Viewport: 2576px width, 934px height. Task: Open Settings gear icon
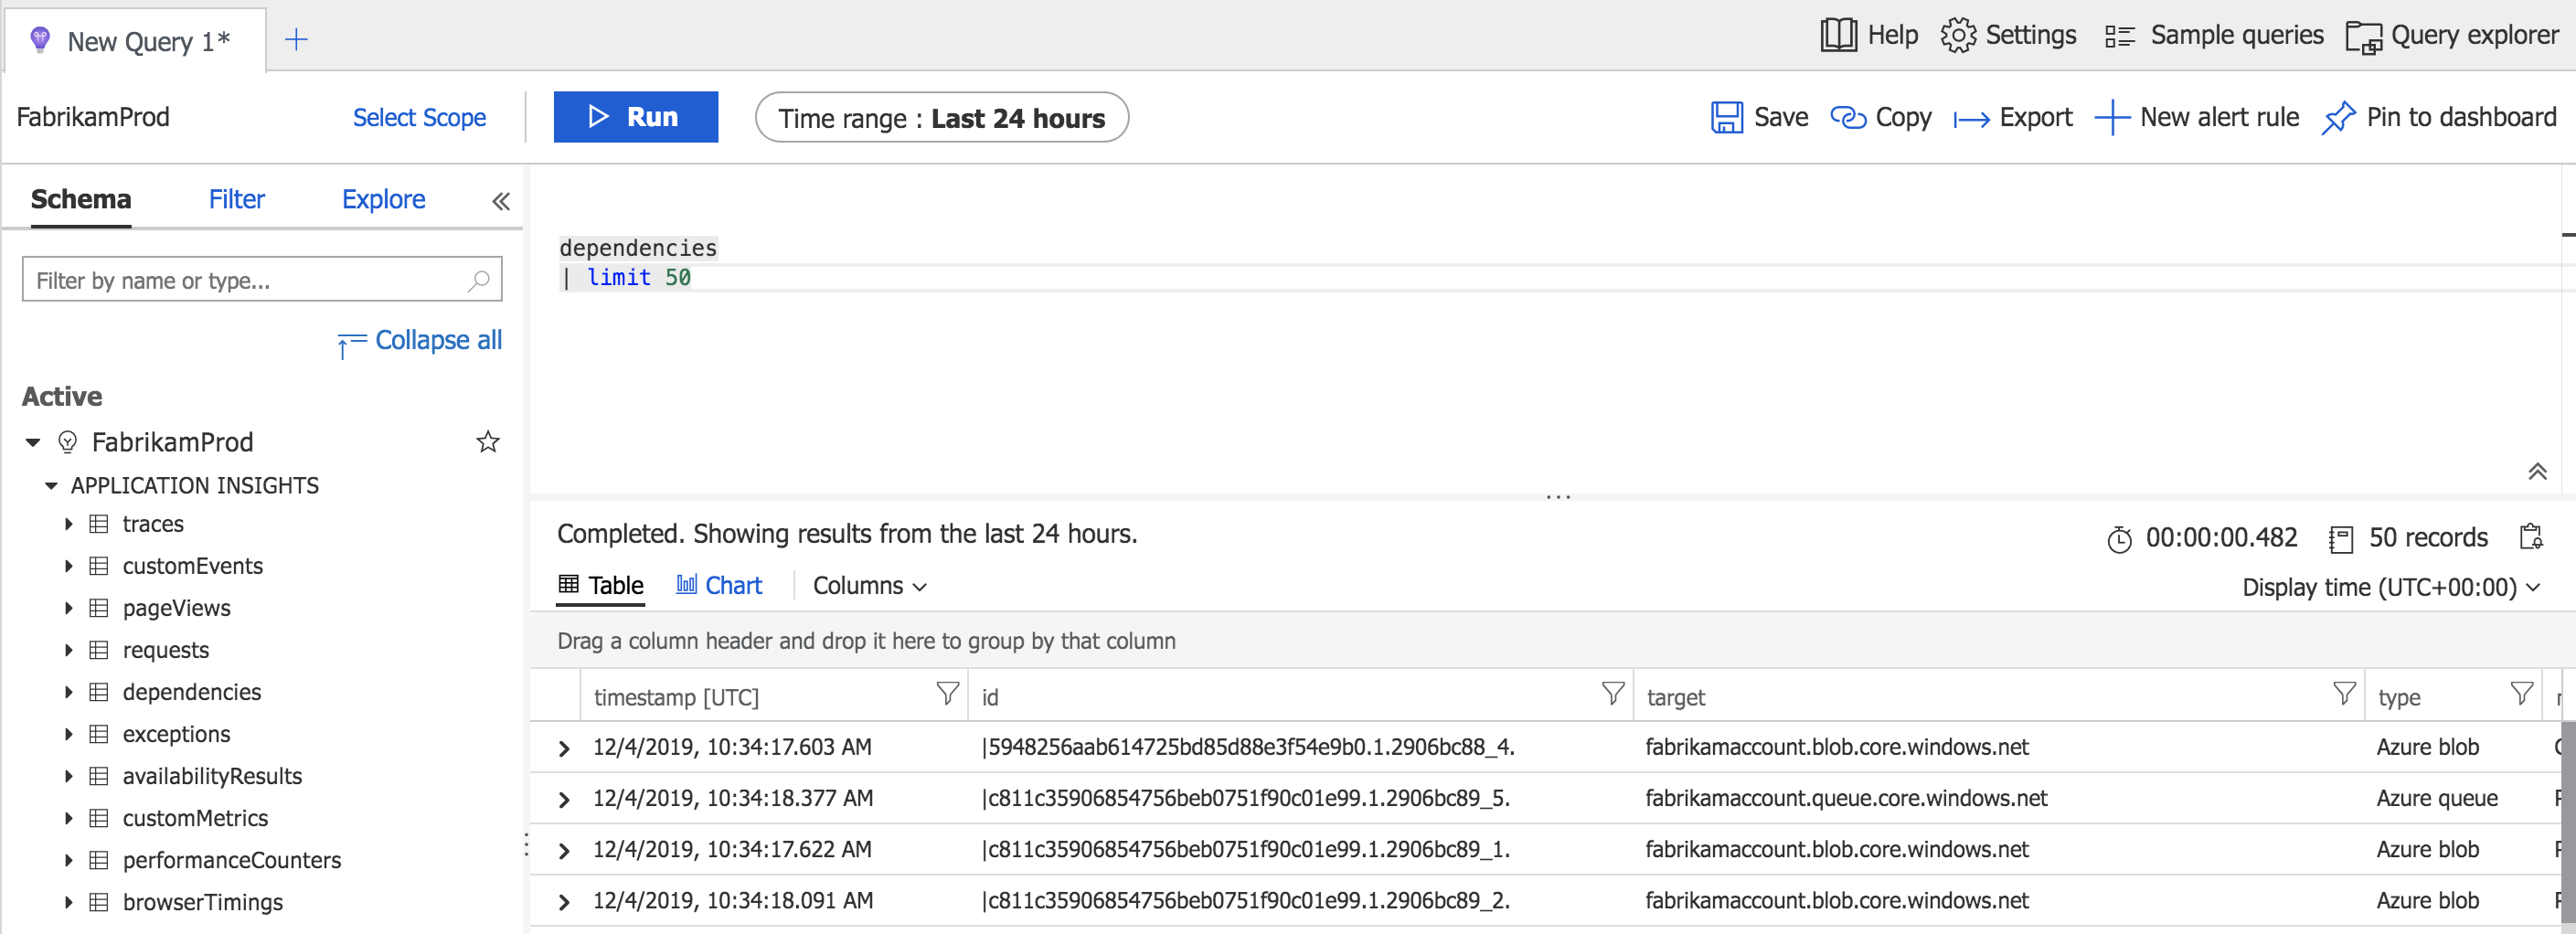1958,36
